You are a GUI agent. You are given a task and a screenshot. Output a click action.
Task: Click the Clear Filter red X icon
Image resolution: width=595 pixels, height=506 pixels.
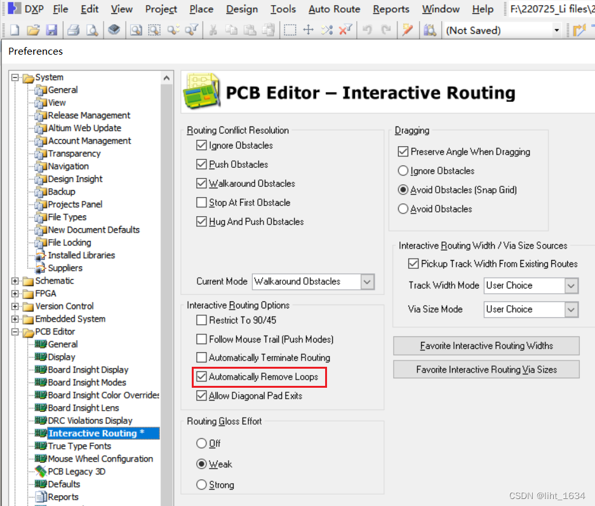coord(345,30)
